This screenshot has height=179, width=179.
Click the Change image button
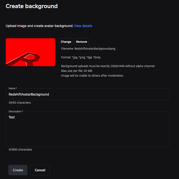(x=66, y=42)
